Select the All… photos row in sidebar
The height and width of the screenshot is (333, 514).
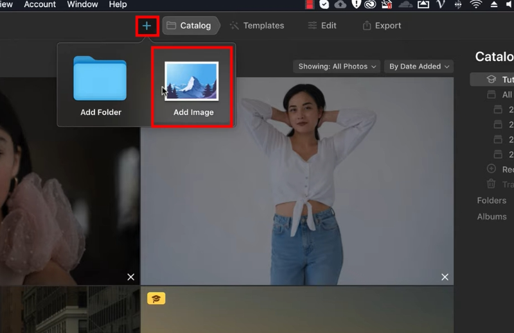coord(500,94)
